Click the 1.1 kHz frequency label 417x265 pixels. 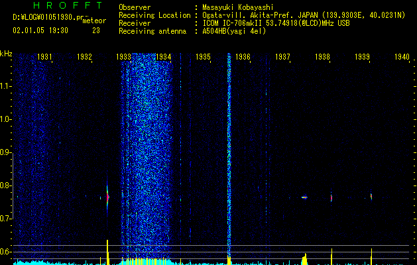[x=5, y=86]
